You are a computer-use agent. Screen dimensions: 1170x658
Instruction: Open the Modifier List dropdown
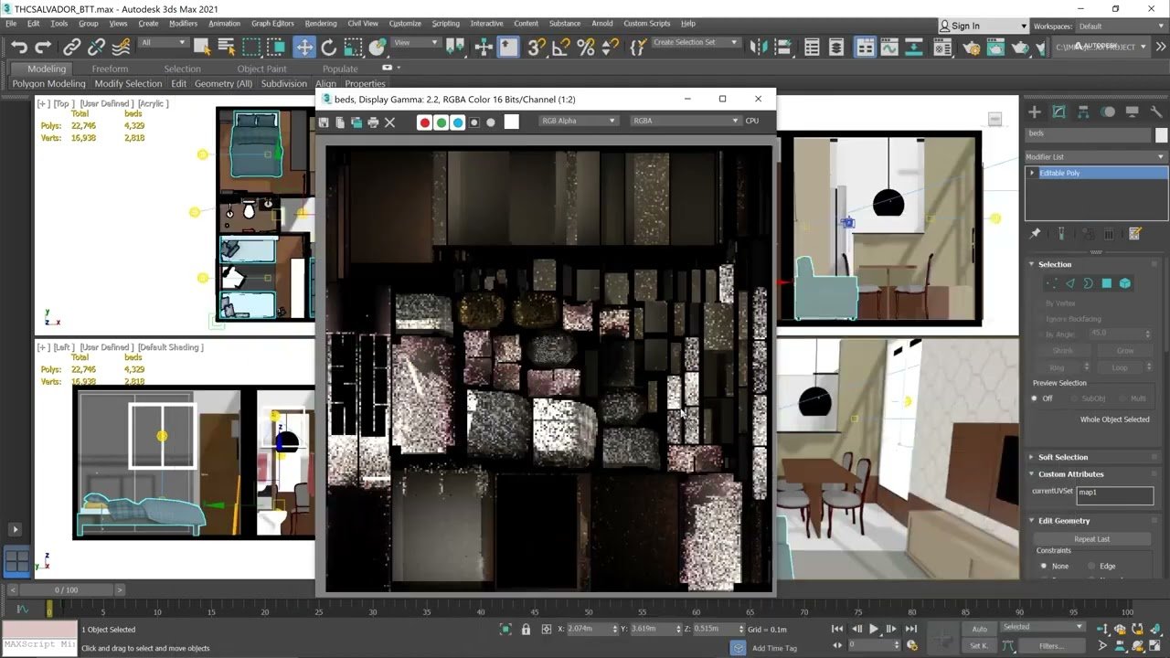1095,157
